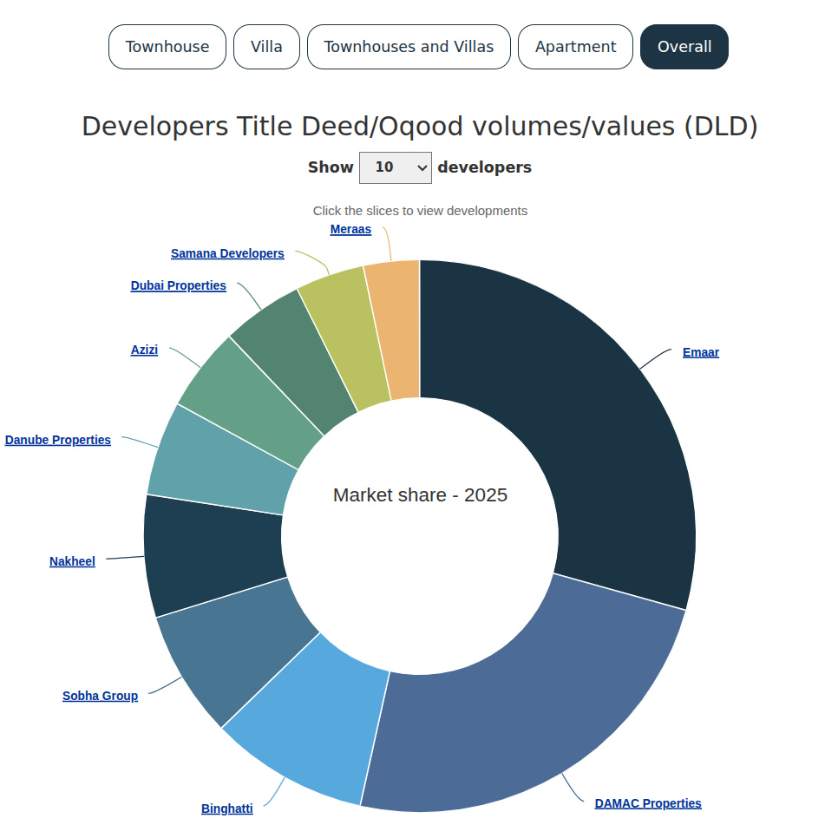Viewport: 838px width, 838px height.
Task: Open the Emaar developer link
Action: 700,352
